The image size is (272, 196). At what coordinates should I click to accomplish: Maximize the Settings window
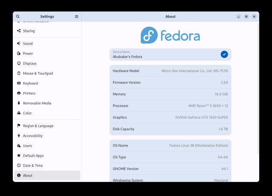pos(246,17)
